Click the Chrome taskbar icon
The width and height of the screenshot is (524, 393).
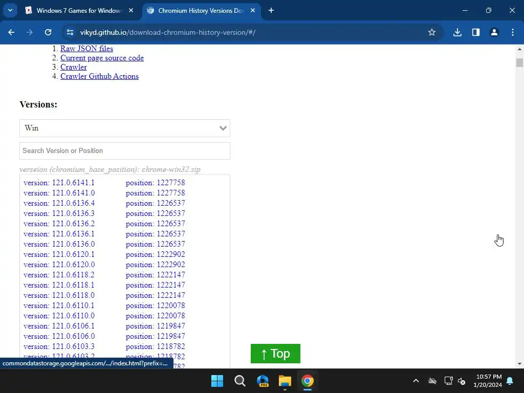pyautogui.click(x=308, y=381)
